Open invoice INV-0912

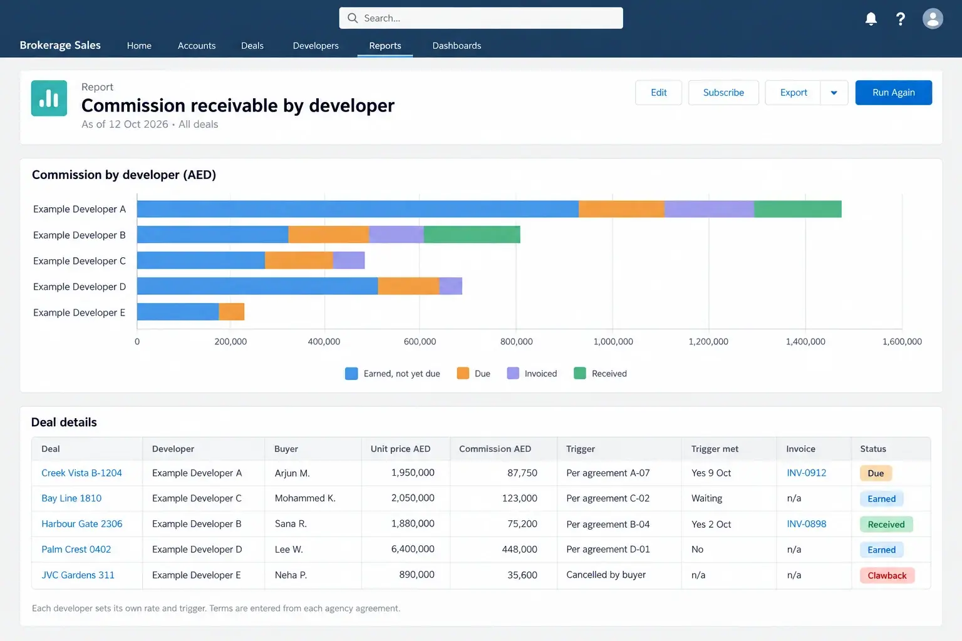(x=806, y=473)
